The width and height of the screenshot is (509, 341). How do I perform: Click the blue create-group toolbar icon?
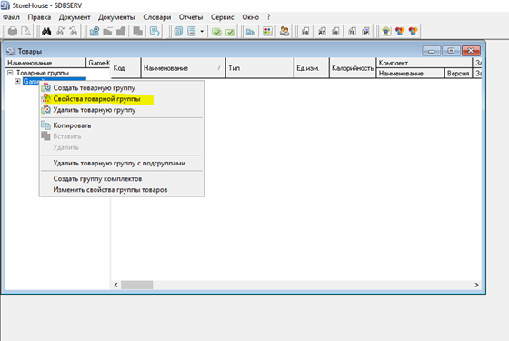coord(95,31)
